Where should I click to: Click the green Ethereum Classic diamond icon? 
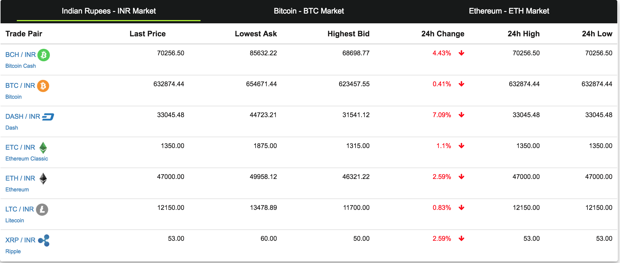point(43,148)
